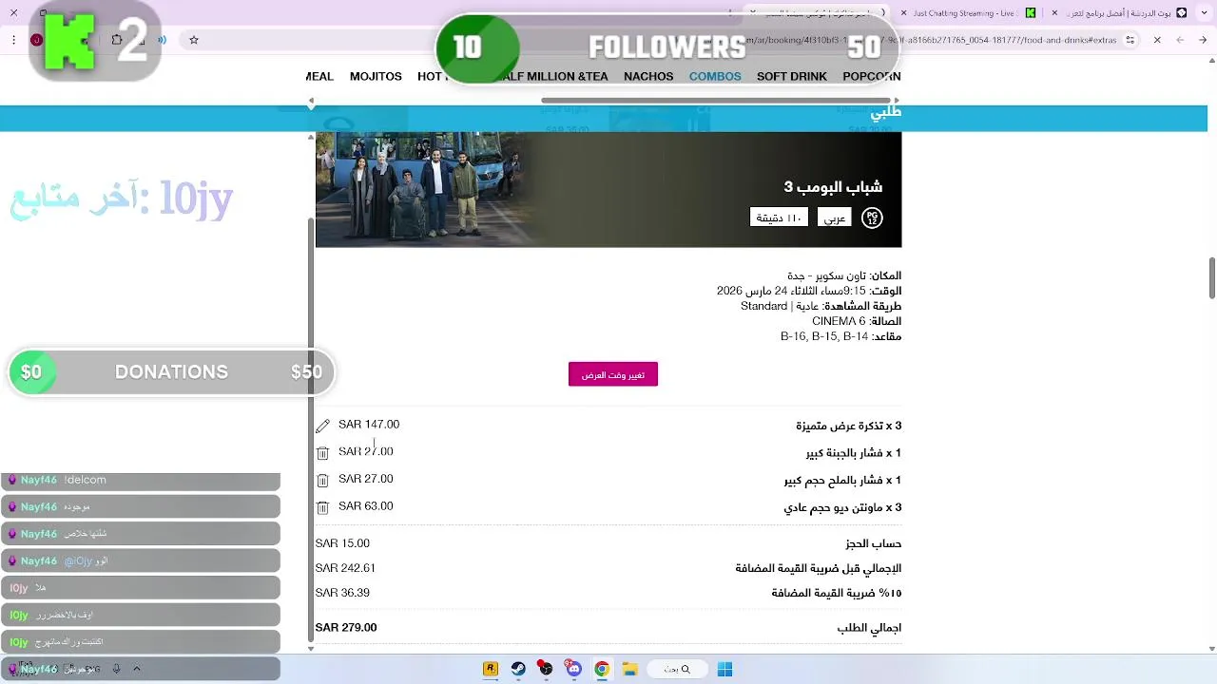Click the change showtime magenta button

pos(613,374)
